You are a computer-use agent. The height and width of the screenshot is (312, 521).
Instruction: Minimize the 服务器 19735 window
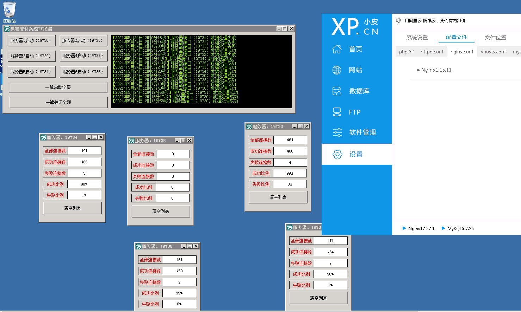click(177, 141)
